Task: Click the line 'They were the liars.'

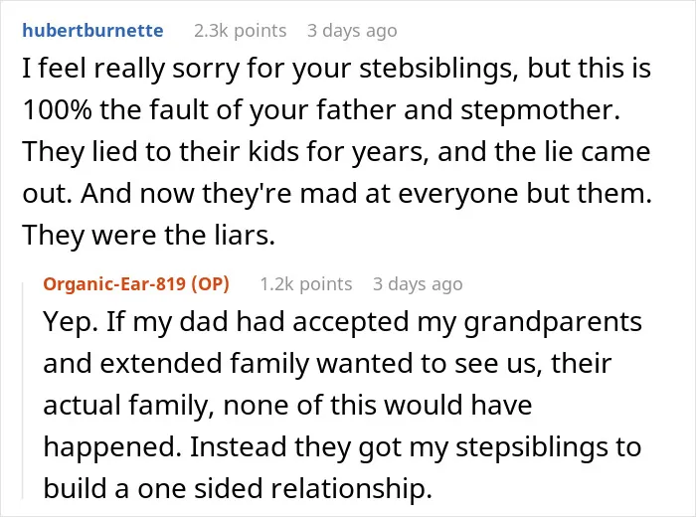Action: (x=149, y=235)
